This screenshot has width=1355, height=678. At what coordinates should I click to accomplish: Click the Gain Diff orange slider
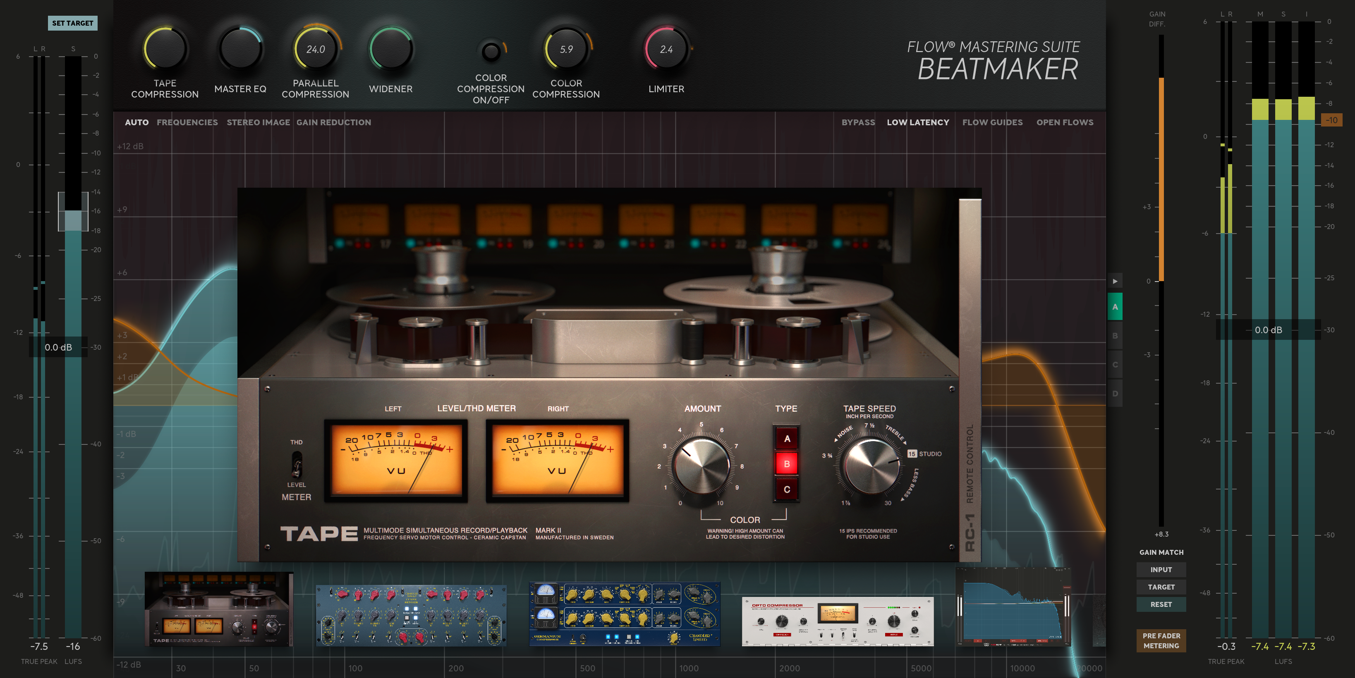click(1161, 179)
